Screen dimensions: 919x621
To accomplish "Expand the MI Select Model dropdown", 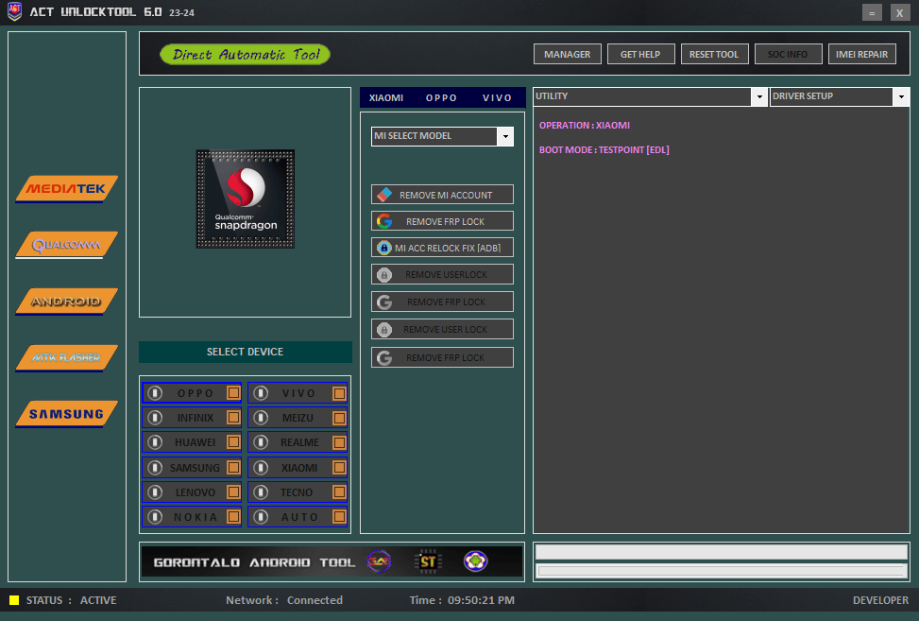I will (505, 136).
